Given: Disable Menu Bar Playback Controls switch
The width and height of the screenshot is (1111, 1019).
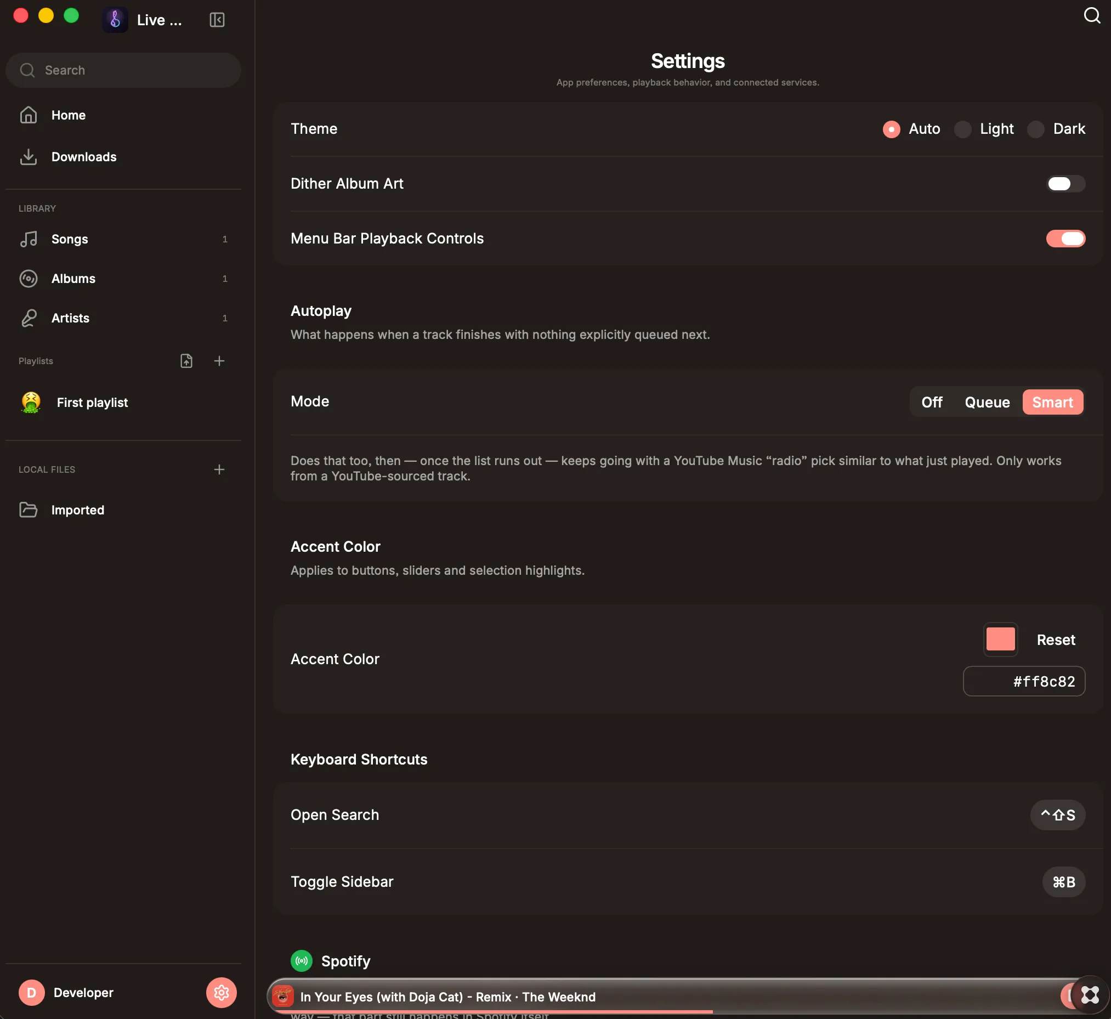Looking at the screenshot, I should [1065, 239].
